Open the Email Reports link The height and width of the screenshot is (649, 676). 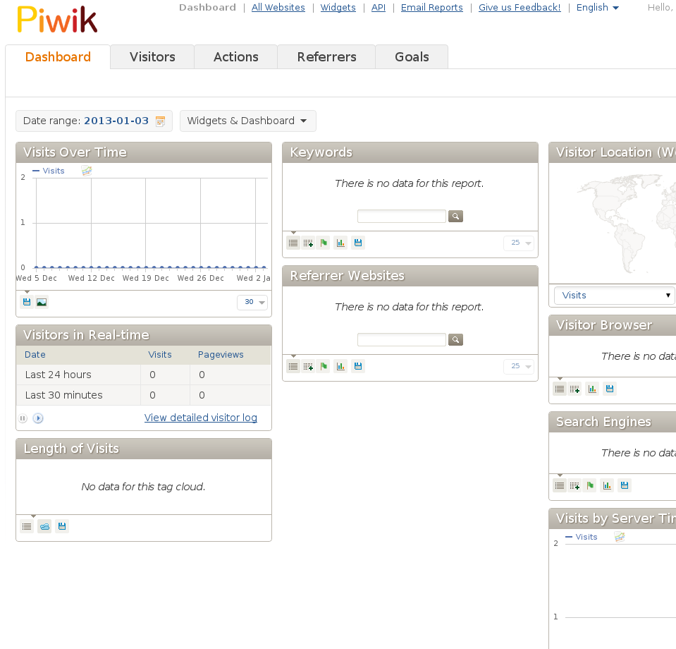pos(431,8)
